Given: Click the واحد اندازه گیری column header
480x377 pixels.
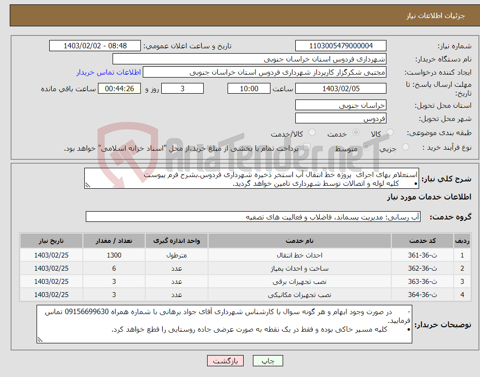Looking at the screenshot, I should click(x=176, y=241).
